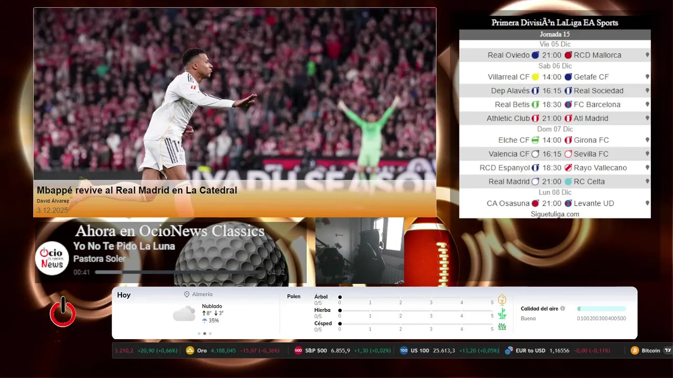Click the Césped pollen level slider
Image resolution: width=673 pixels, height=378 pixels.
point(416,324)
